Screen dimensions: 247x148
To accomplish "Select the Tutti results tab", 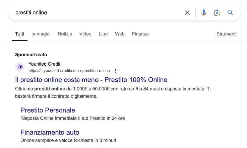I will click(19, 34).
